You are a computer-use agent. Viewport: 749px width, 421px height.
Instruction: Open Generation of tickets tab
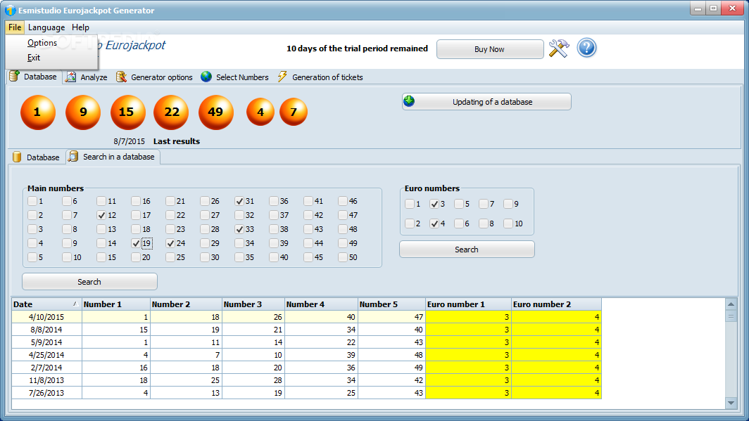pos(320,77)
